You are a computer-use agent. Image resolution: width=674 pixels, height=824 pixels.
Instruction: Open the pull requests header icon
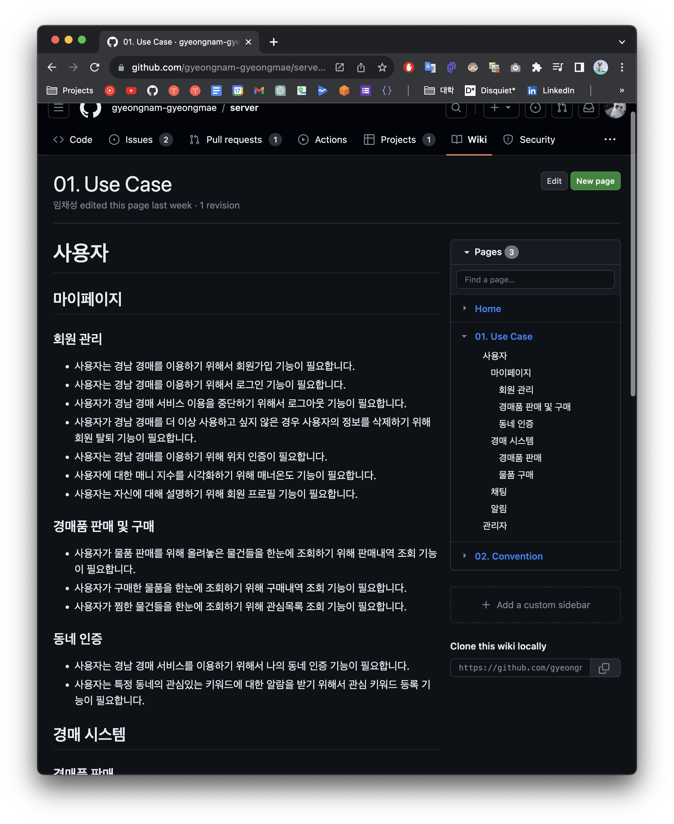point(562,108)
